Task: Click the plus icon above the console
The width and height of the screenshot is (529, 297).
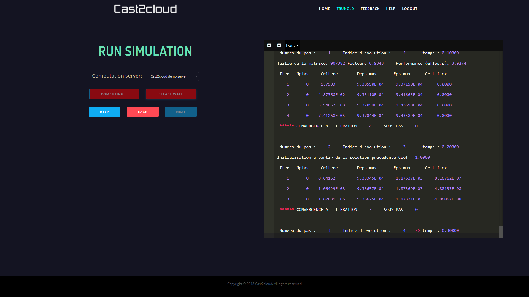Action: tap(269, 45)
